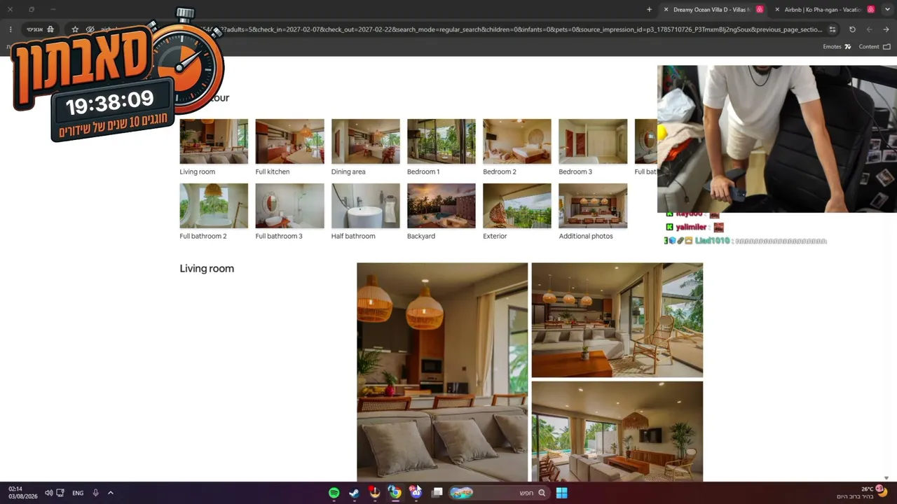The height and width of the screenshot is (504, 897).
Task: Open the Content bookmarks folder
Action: tap(875, 47)
